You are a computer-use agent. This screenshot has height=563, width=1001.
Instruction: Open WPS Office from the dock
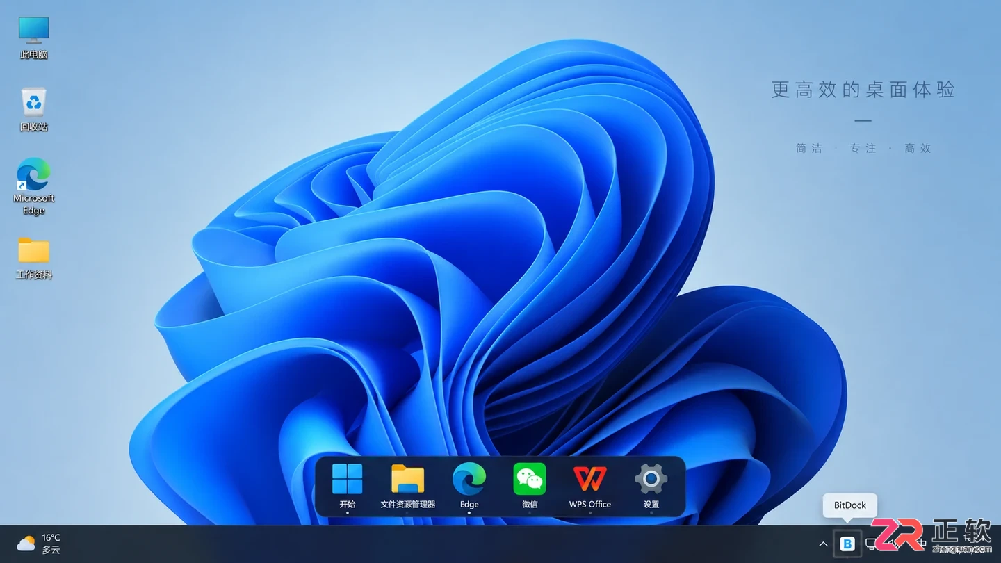coord(590,486)
